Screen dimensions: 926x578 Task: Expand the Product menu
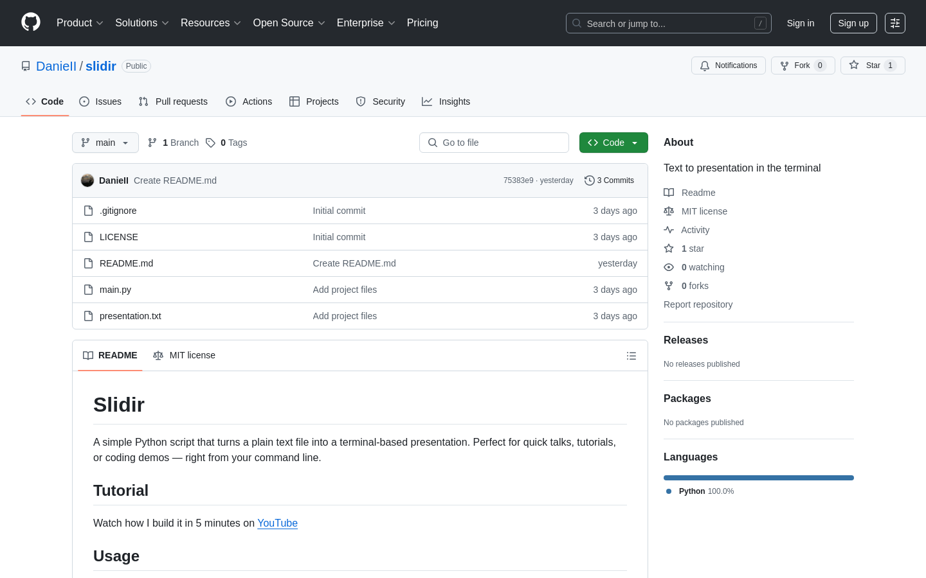click(x=80, y=23)
